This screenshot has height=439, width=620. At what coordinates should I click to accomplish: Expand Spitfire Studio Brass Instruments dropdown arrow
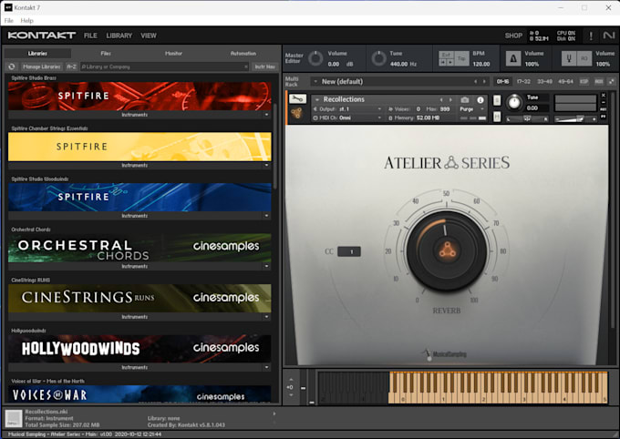pyautogui.click(x=266, y=115)
